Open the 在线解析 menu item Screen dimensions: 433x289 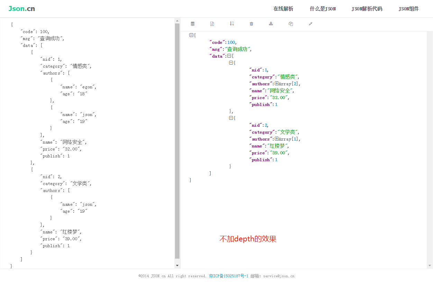tap(283, 9)
